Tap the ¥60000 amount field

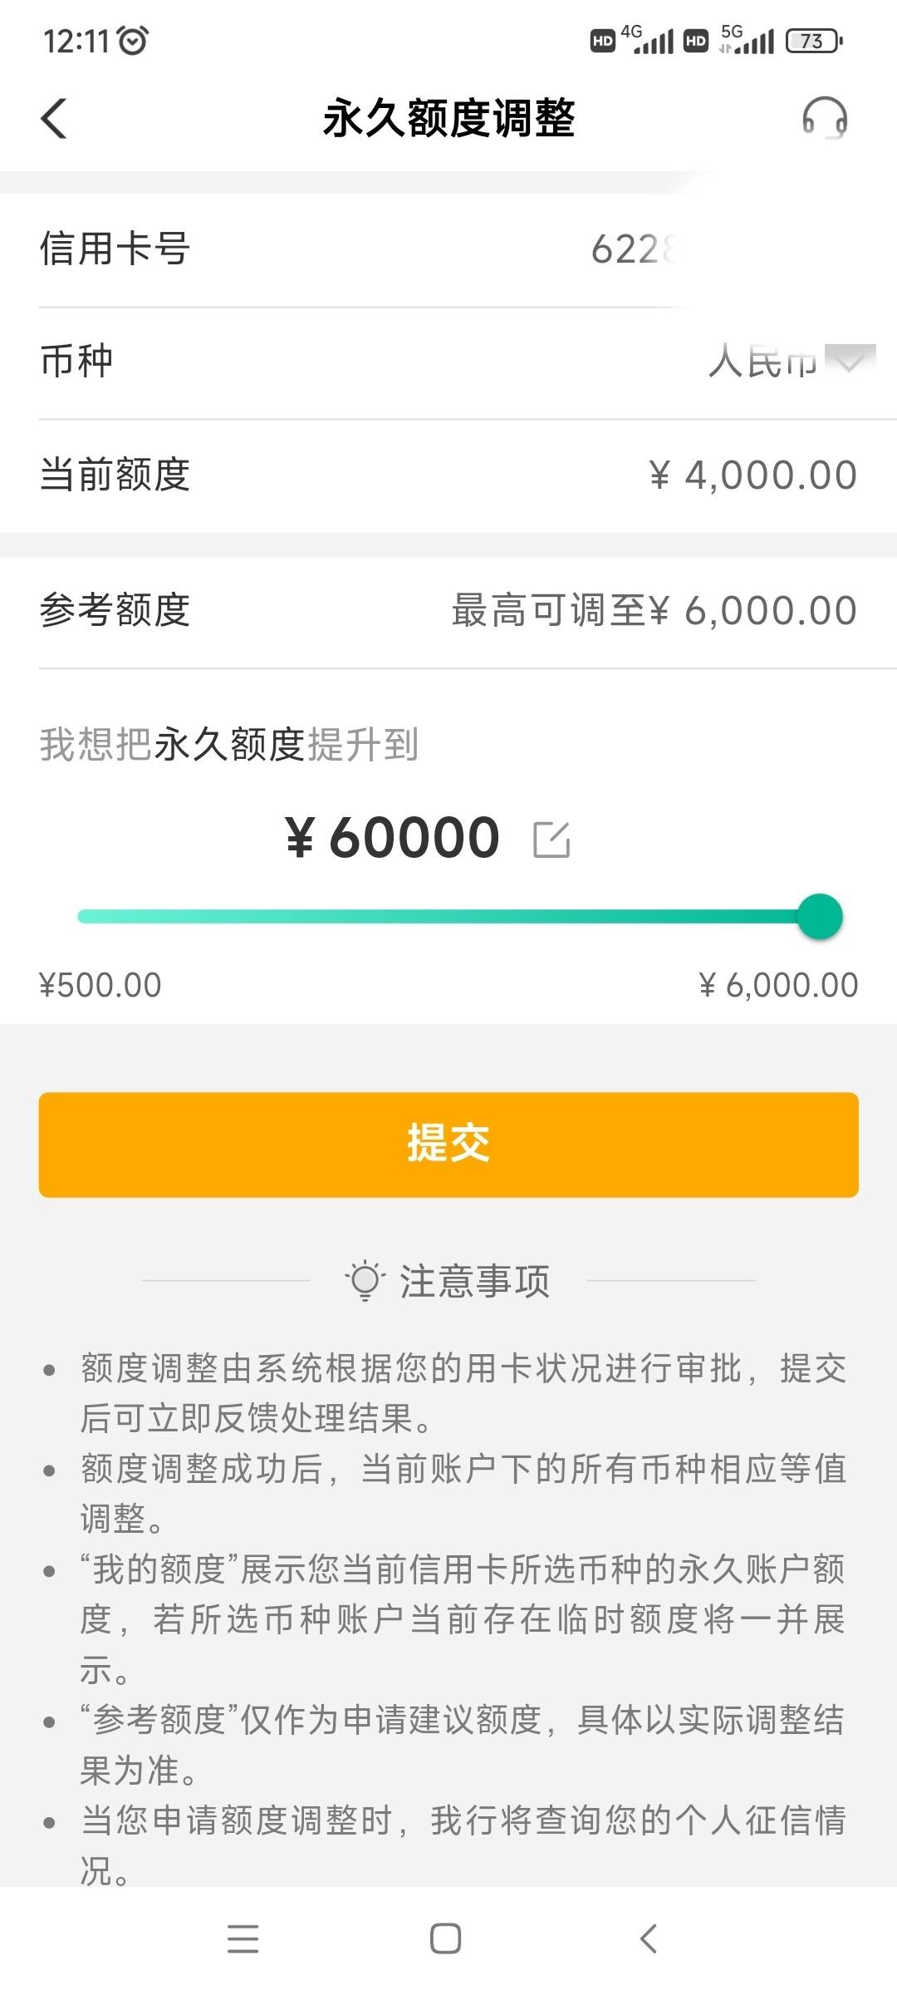[393, 837]
